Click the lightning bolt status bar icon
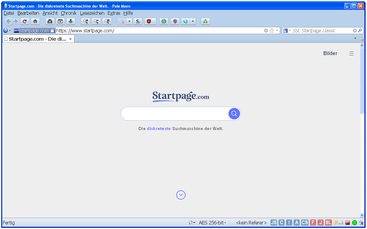The height and width of the screenshot is (229, 367). coord(336,223)
